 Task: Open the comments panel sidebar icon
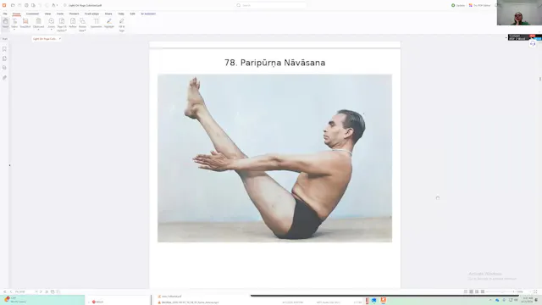coord(4,68)
